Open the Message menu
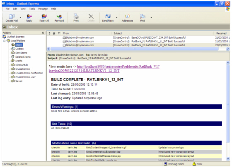The height and width of the screenshot is (168, 232). 43,9
